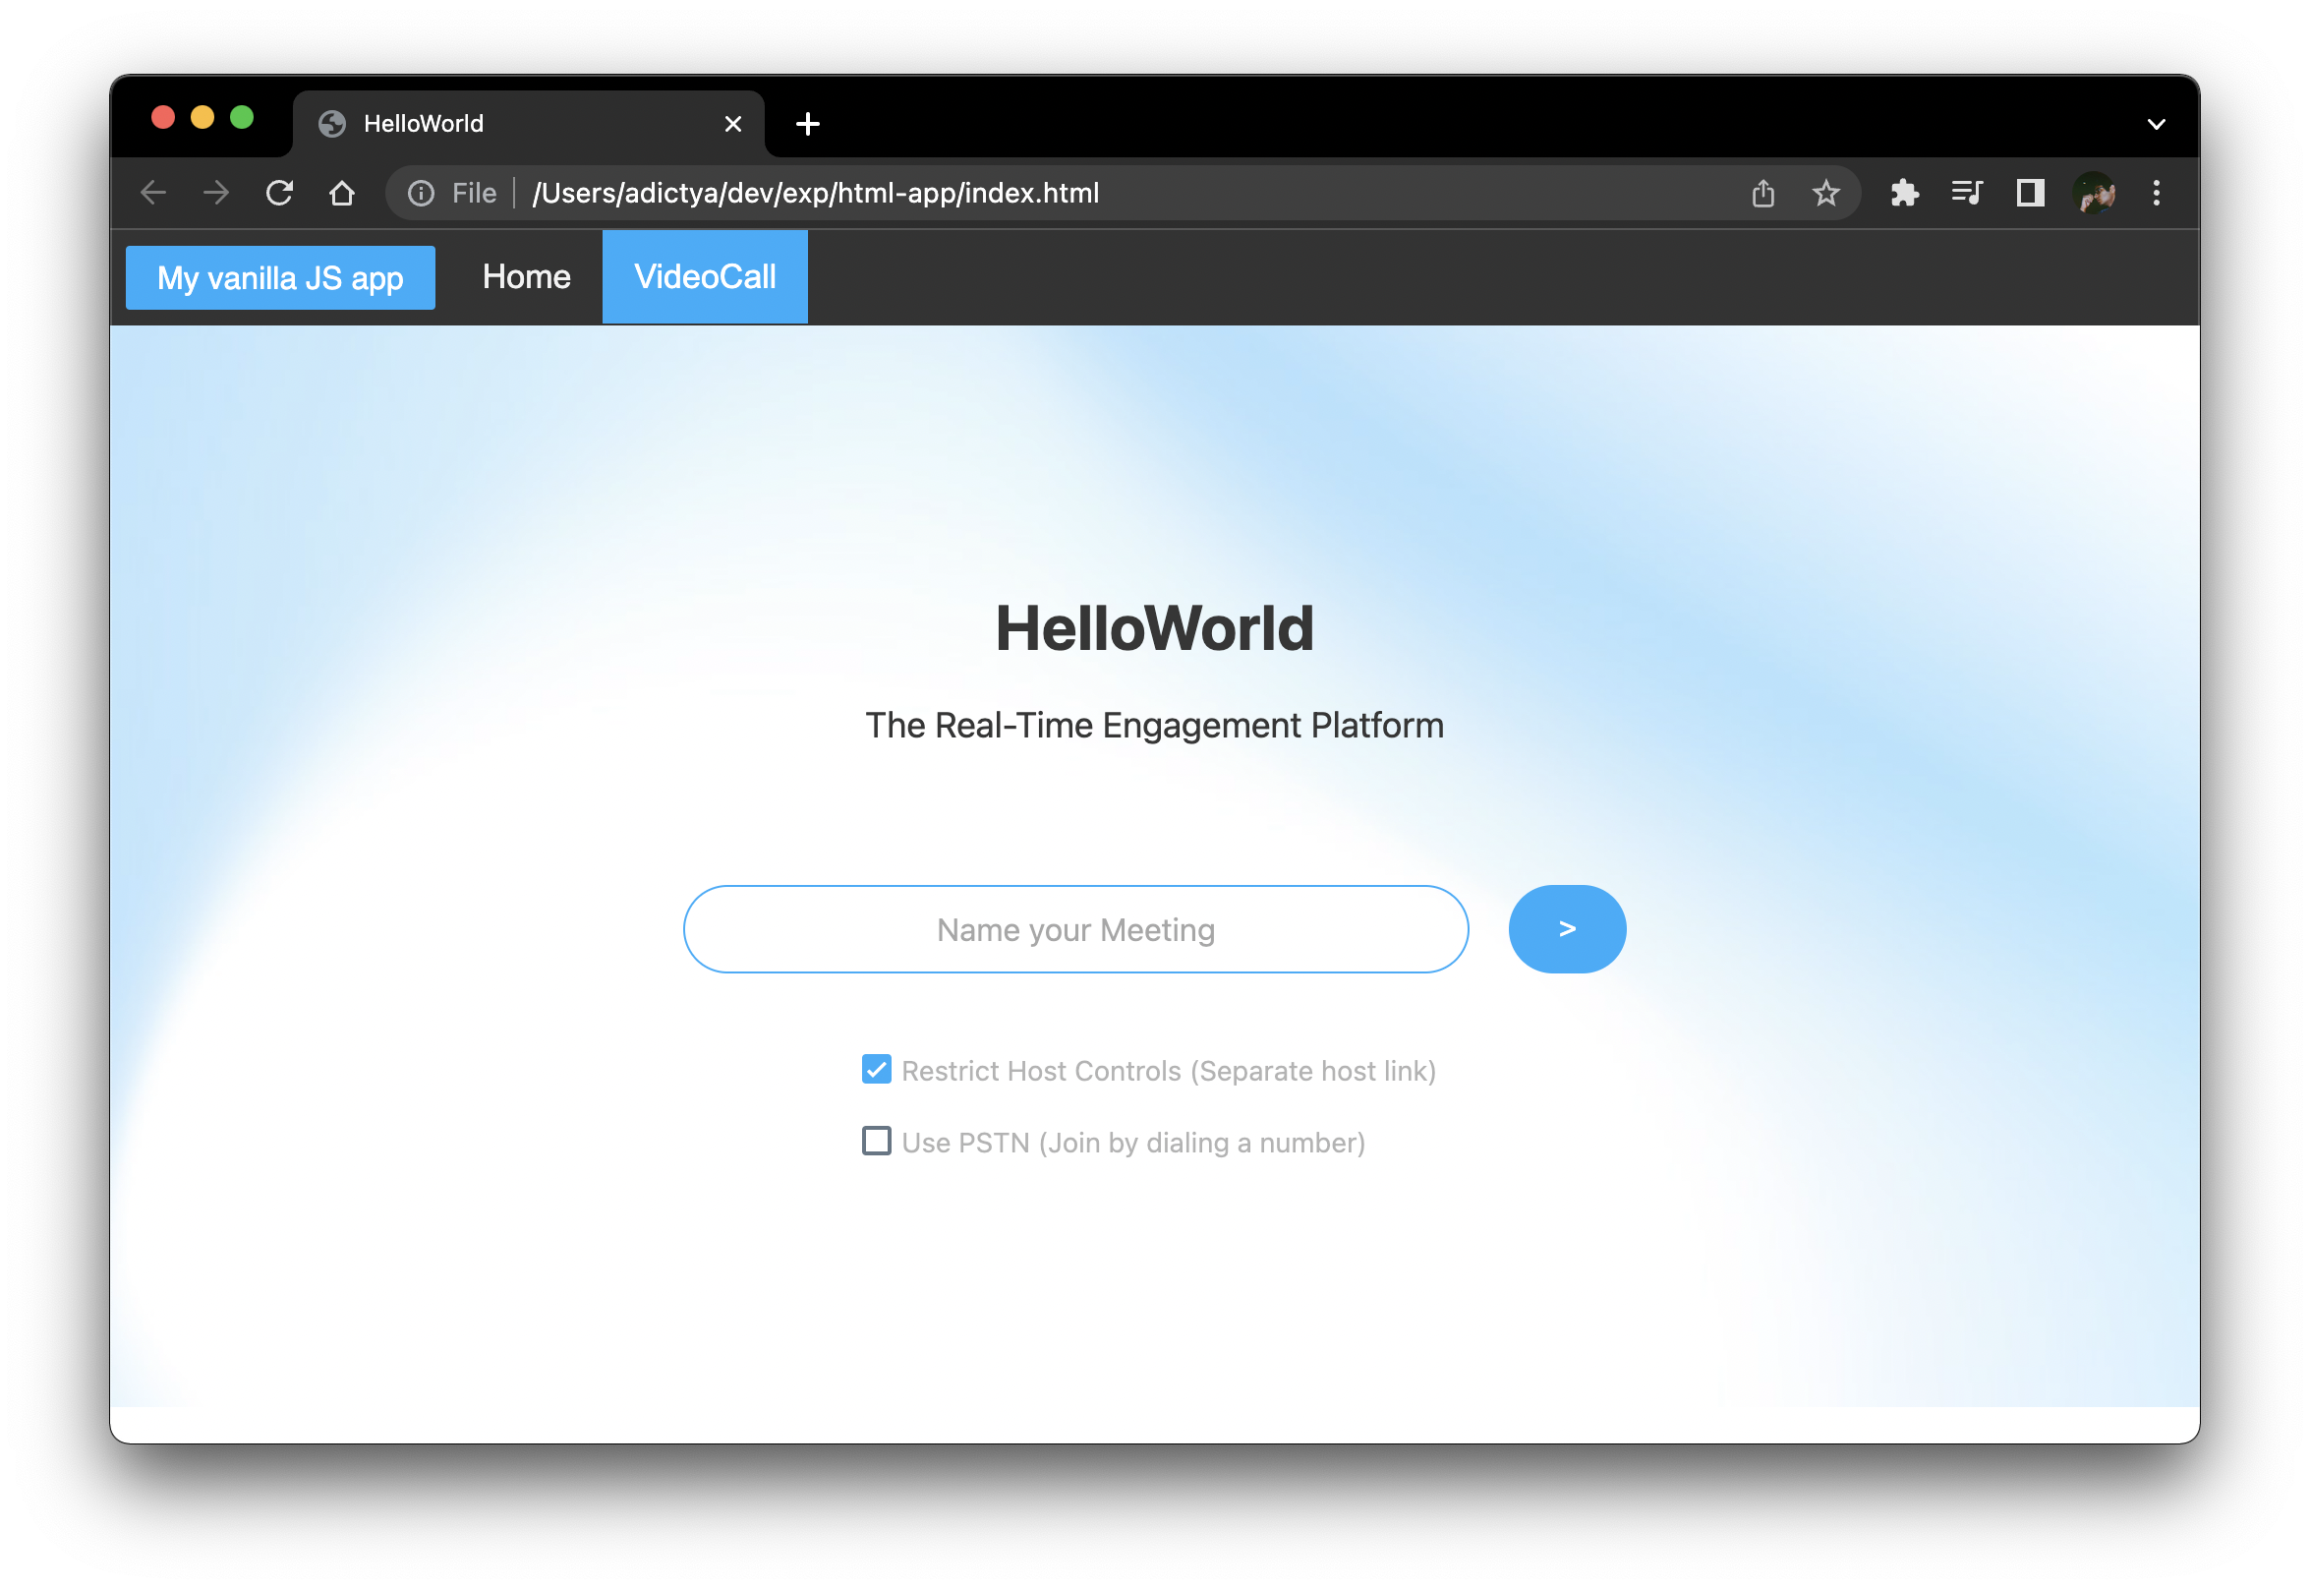Click the address bar file path
The width and height of the screenshot is (2310, 1589).
(x=811, y=193)
